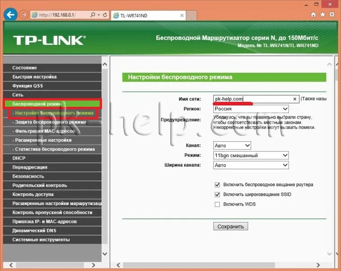The image size is (341, 271).
Task: Open Переадресация menu item
Action: click(52, 167)
